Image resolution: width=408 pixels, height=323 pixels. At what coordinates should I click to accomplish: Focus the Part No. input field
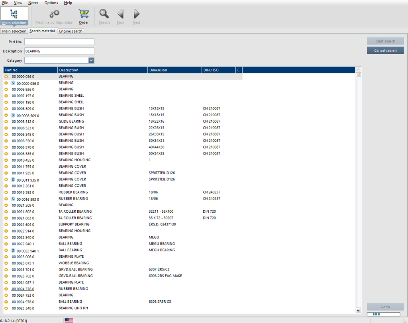click(x=59, y=41)
